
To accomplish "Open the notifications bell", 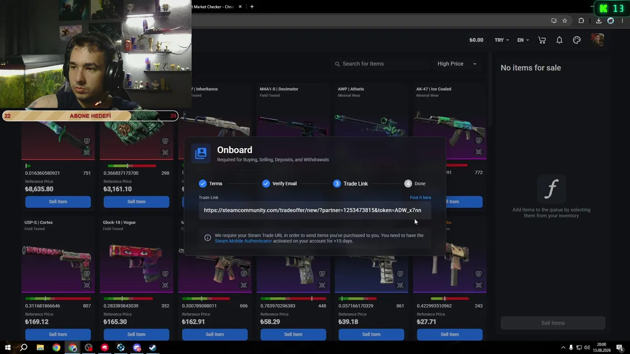I will (x=559, y=40).
